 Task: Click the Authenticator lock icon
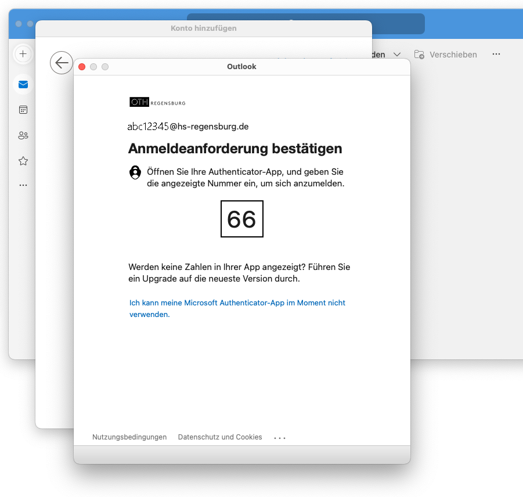pyautogui.click(x=135, y=172)
